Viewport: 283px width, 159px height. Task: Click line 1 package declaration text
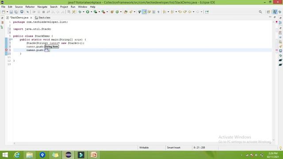pyautogui.click(x=40, y=22)
